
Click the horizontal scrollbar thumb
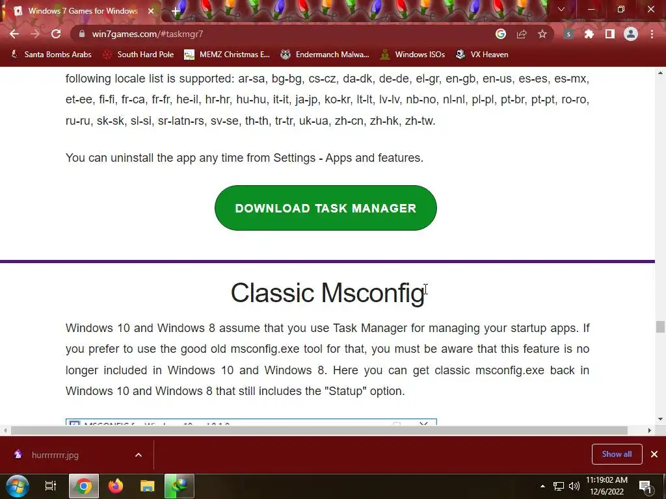[319, 430]
